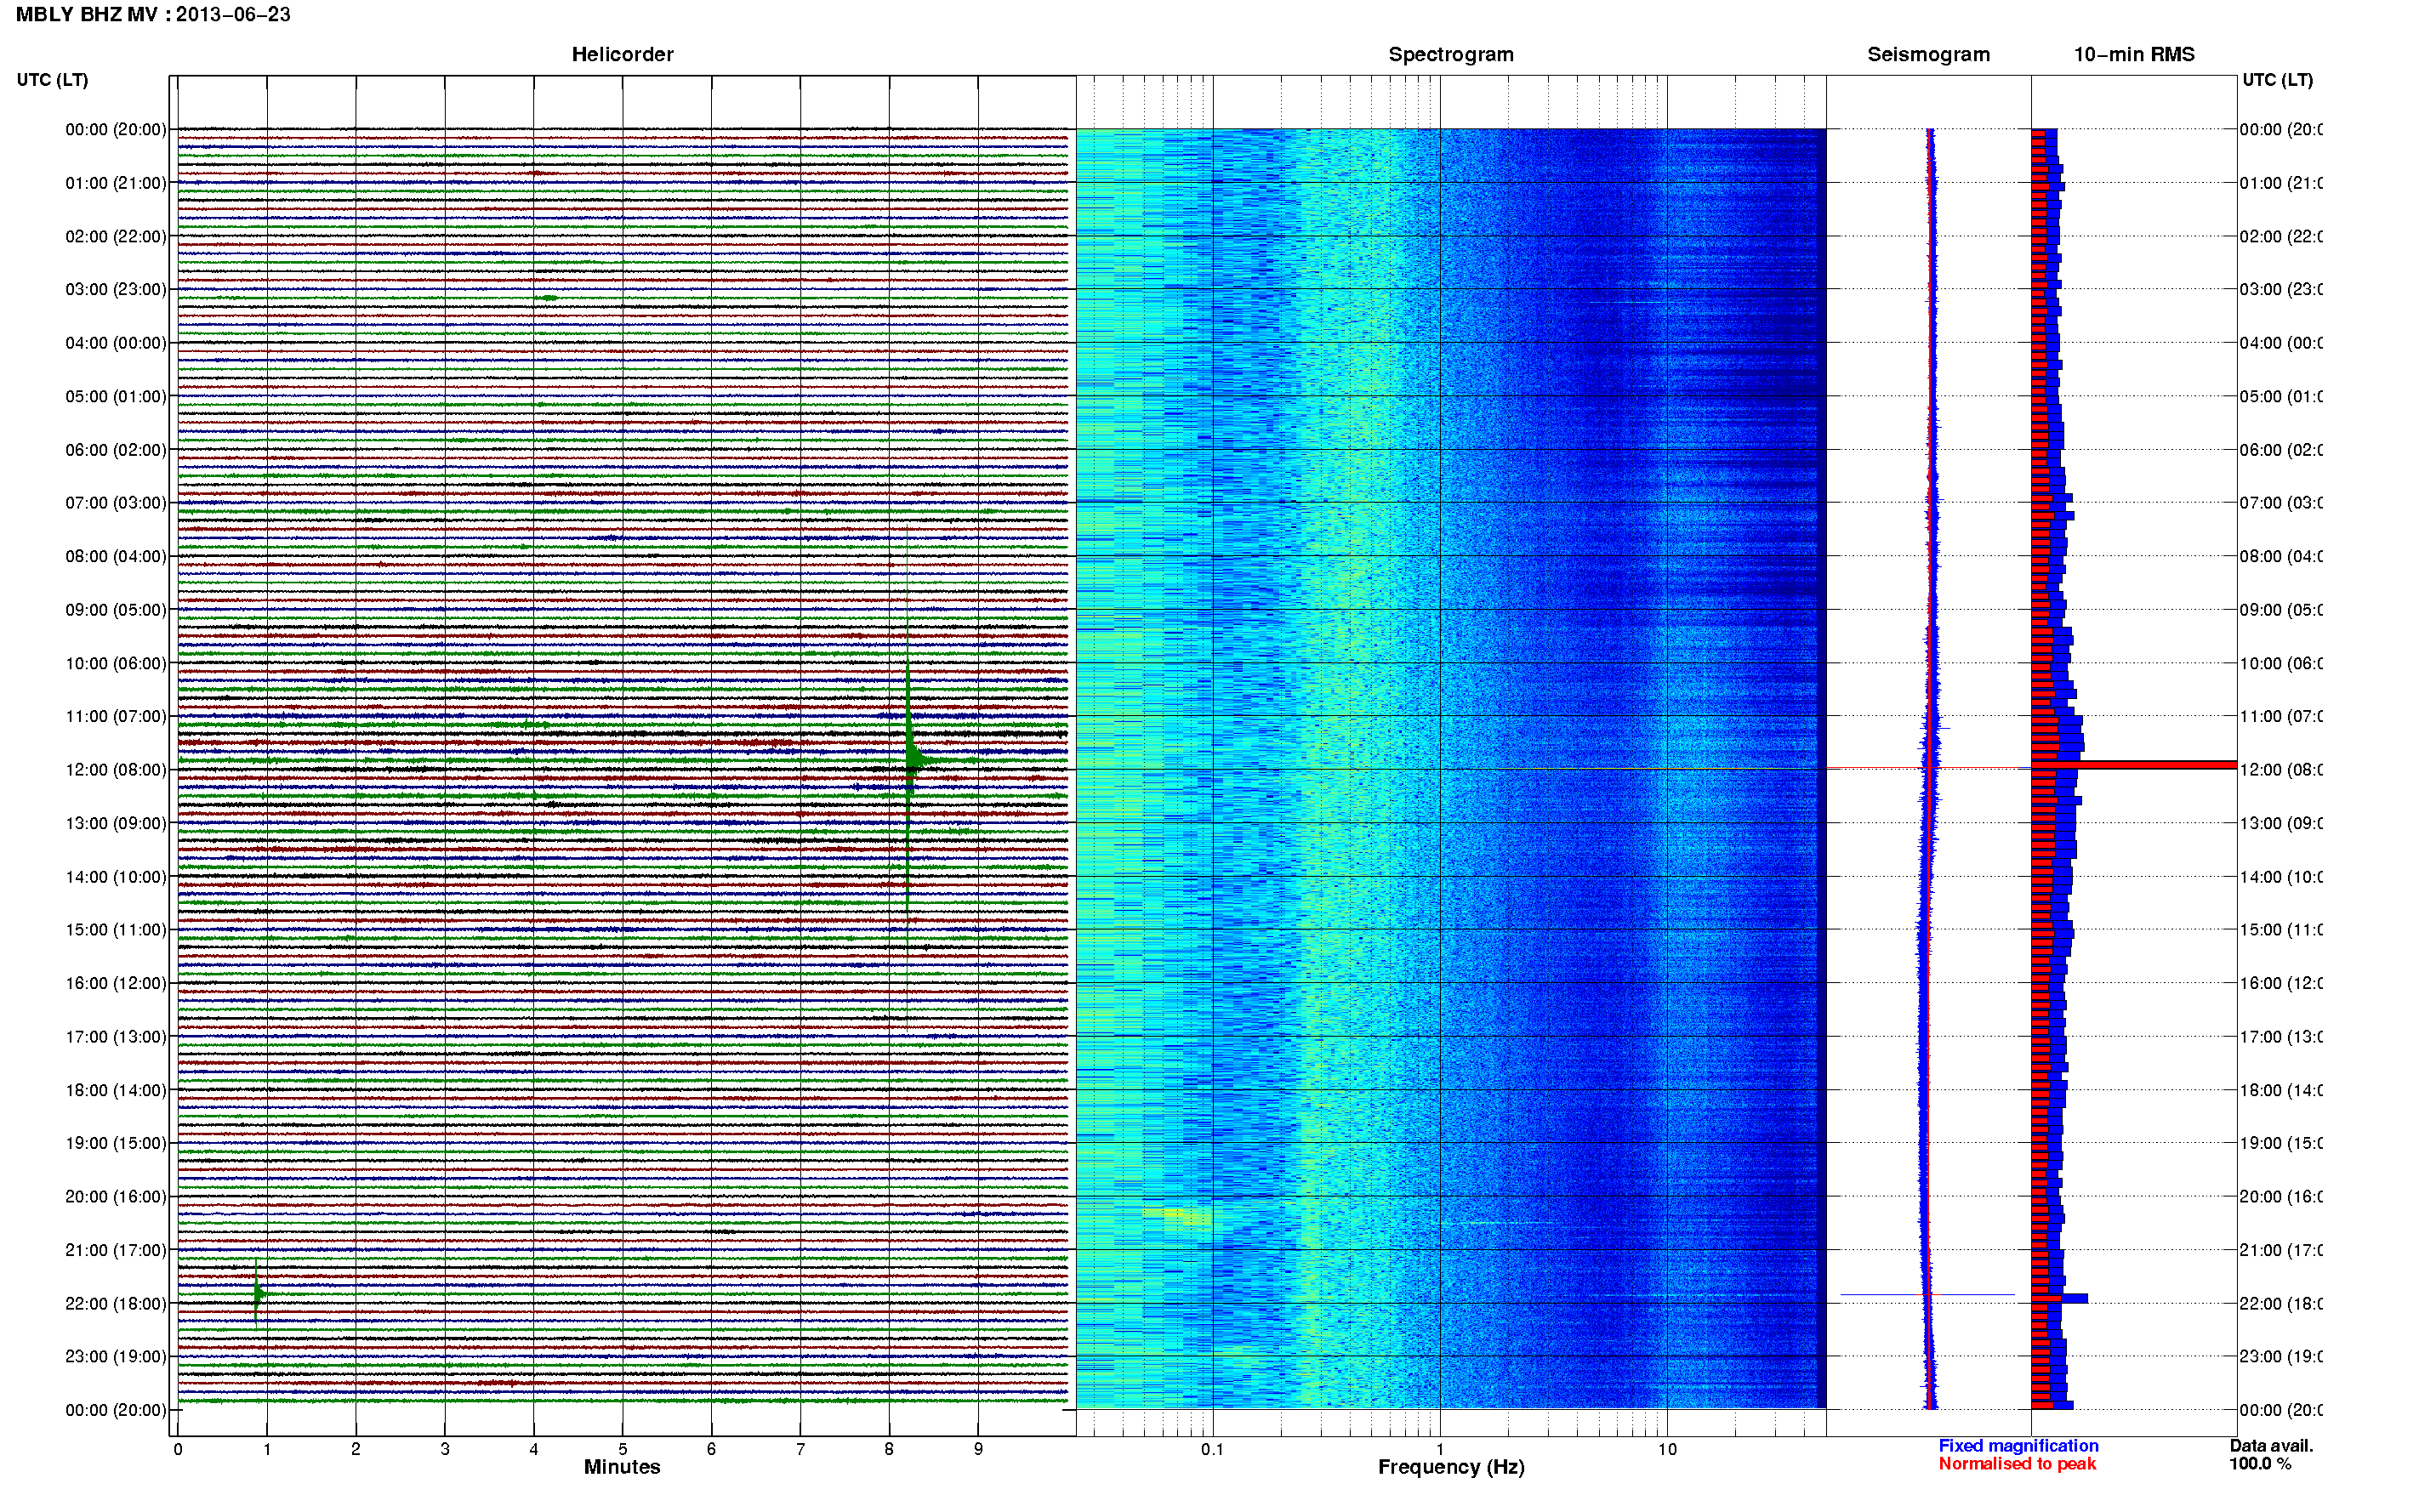This screenshot has width=2419, height=1512.
Task: Click the left '06:00 (02:00)' time label
Action: (116, 450)
